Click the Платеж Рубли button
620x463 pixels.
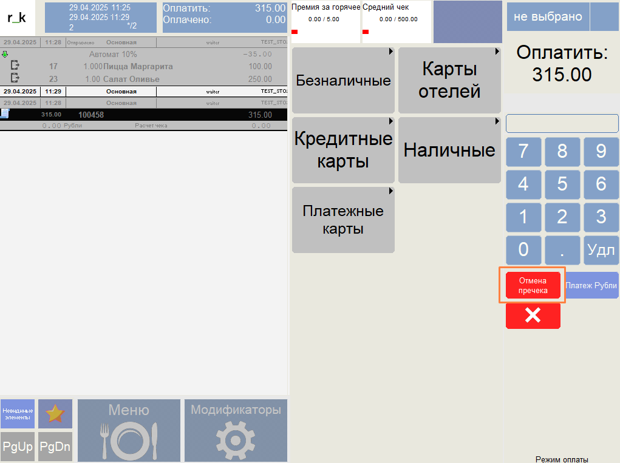pyautogui.click(x=591, y=285)
